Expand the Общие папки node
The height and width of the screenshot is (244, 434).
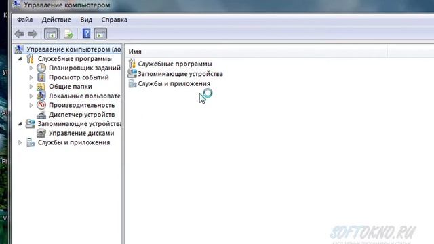click(31, 87)
